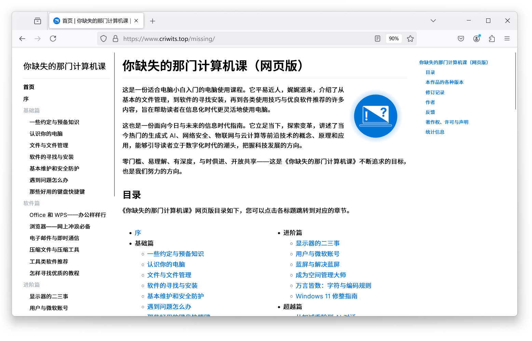Open the Firefox application menu
This screenshot has width=532, height=341.
[x=507, y=39]
